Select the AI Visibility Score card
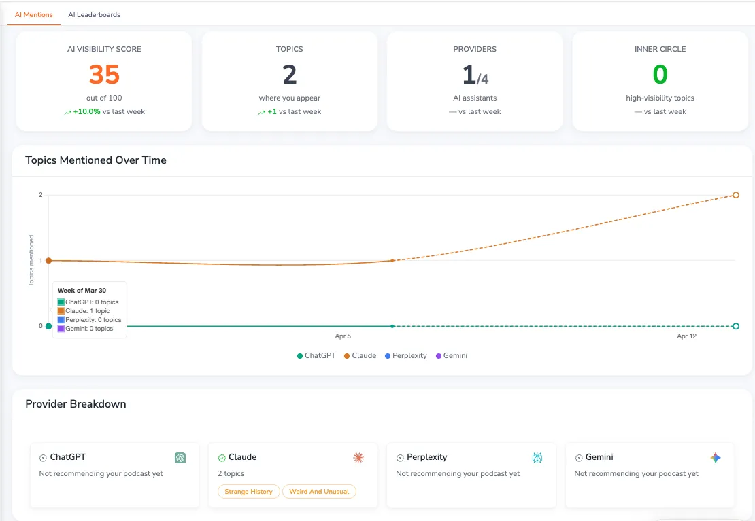 click(104, 81)
